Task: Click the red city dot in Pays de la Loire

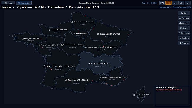Action: click(42, 47)
